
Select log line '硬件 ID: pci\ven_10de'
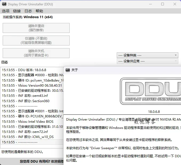[32, 80]
